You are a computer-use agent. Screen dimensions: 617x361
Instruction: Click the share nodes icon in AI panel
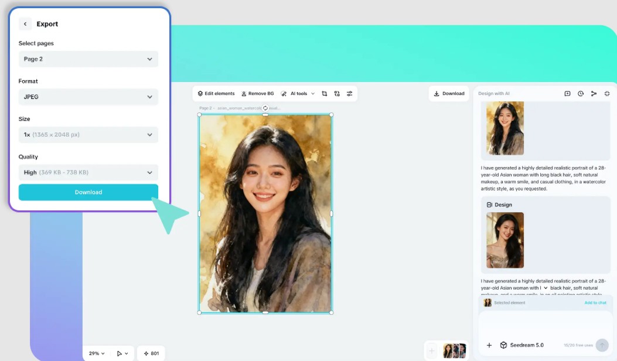click(x=594, y=94)
